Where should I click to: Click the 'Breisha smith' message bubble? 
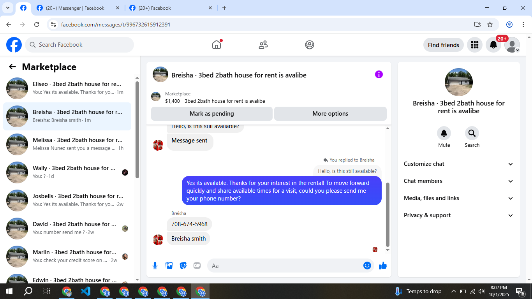[x=188, y=239]
